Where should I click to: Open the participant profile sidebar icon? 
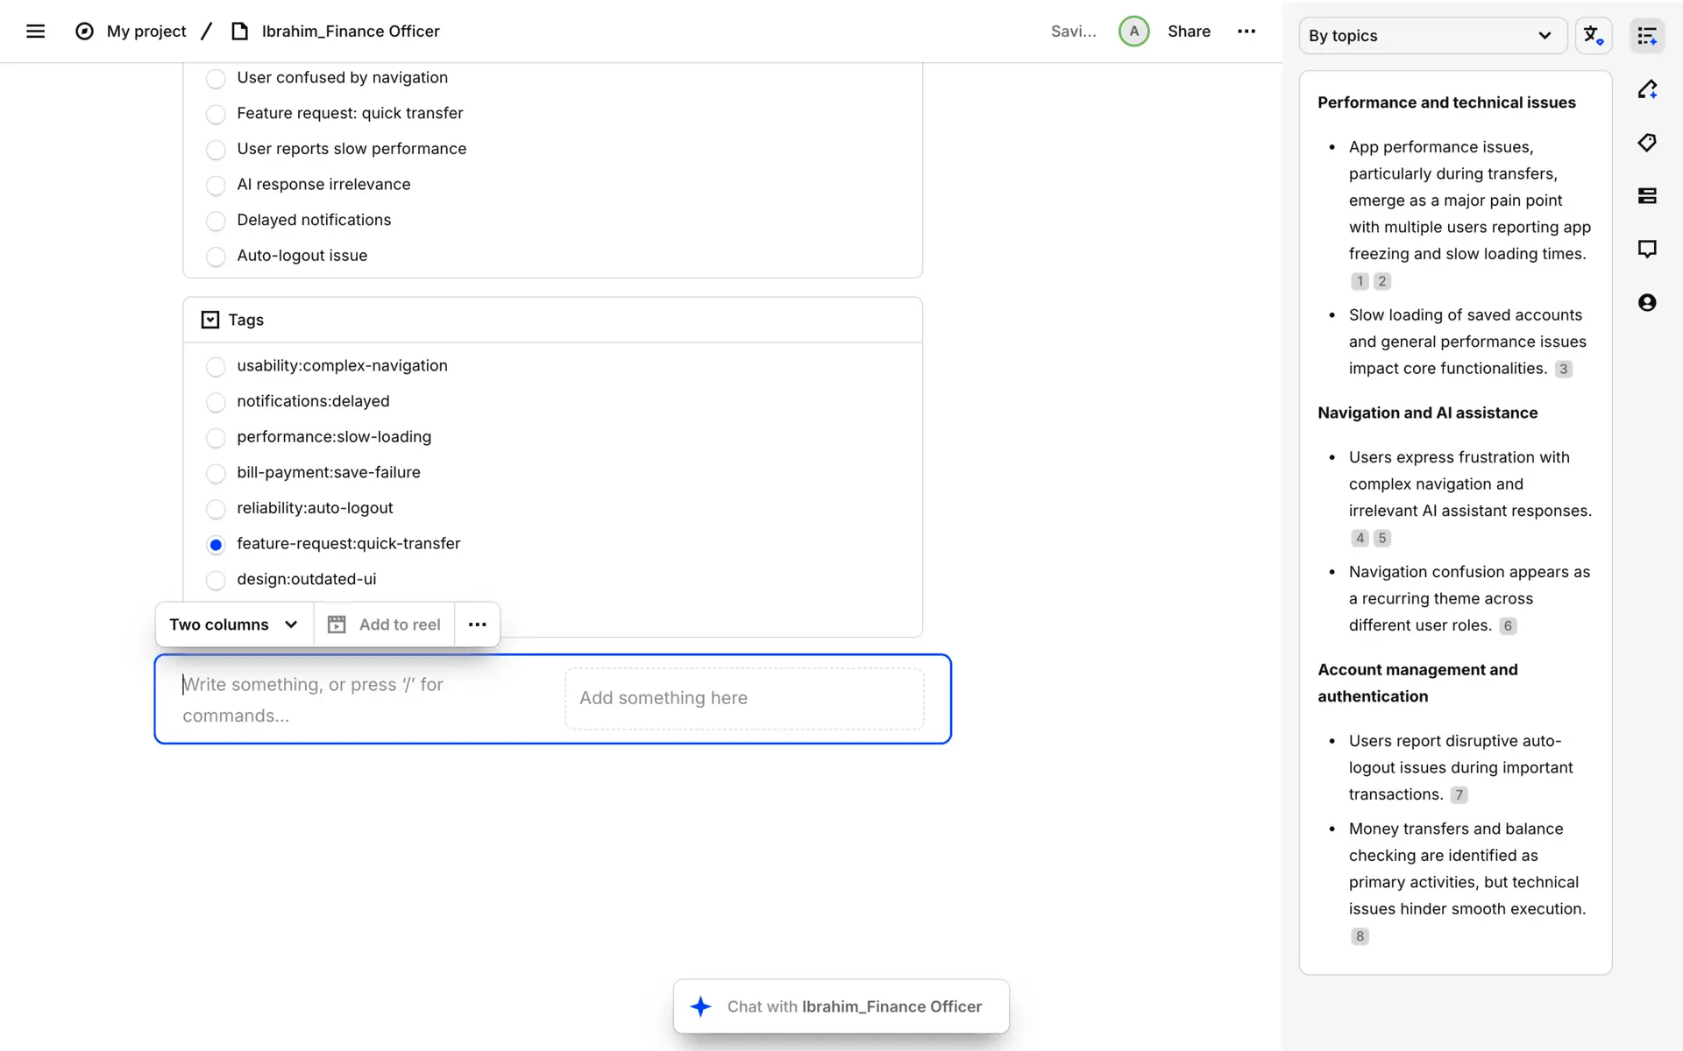tap(1647, 303)
